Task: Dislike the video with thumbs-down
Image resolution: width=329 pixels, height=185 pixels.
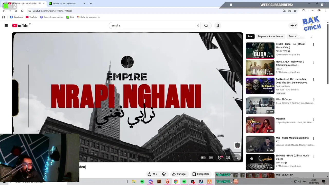Action: tap(164, 174)
